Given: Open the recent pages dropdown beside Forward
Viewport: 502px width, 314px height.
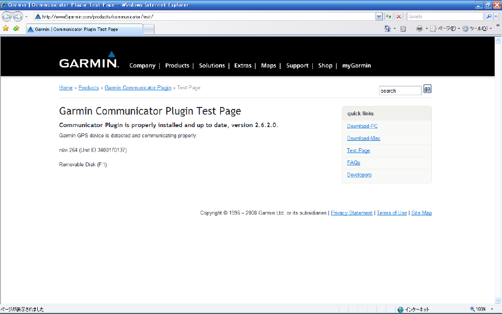Looking at the screenshot, I should pyautogui.click(x=26, y=17).
